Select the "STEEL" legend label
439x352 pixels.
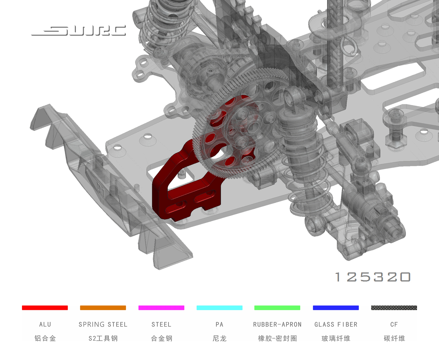[161, 324]
